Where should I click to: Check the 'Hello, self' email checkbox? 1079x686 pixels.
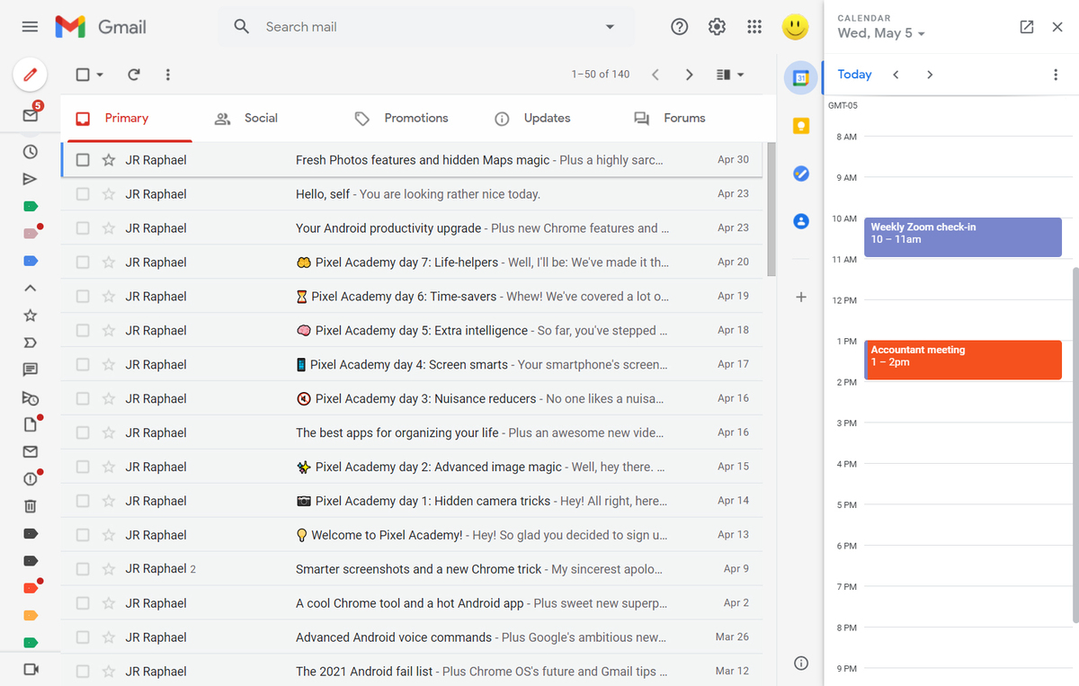[83, 194]
